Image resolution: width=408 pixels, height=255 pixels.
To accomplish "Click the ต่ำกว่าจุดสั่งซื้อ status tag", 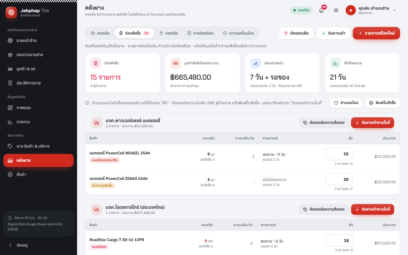I will pos(102,186).
